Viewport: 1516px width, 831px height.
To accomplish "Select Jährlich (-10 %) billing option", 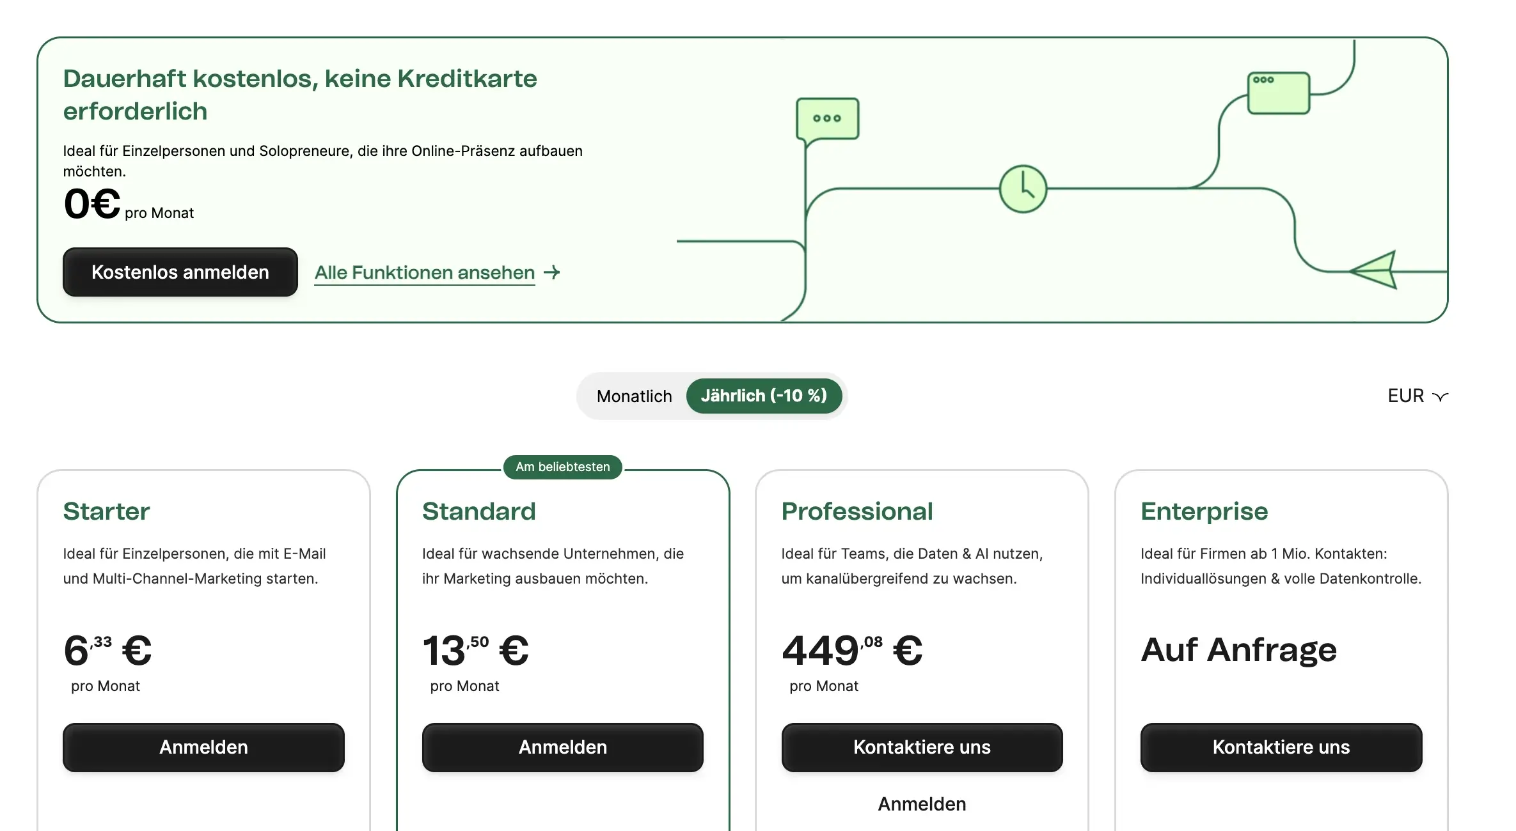I will (x=764, y=396).
